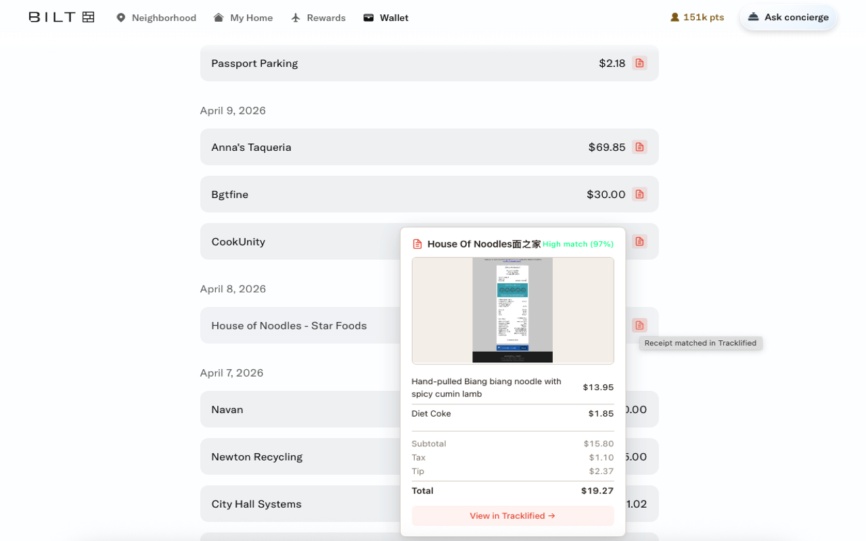Click the April 7, 2026 date header
Image resolution: width=866 pixels, height=541 pixels.
click(x=231, y=373)
